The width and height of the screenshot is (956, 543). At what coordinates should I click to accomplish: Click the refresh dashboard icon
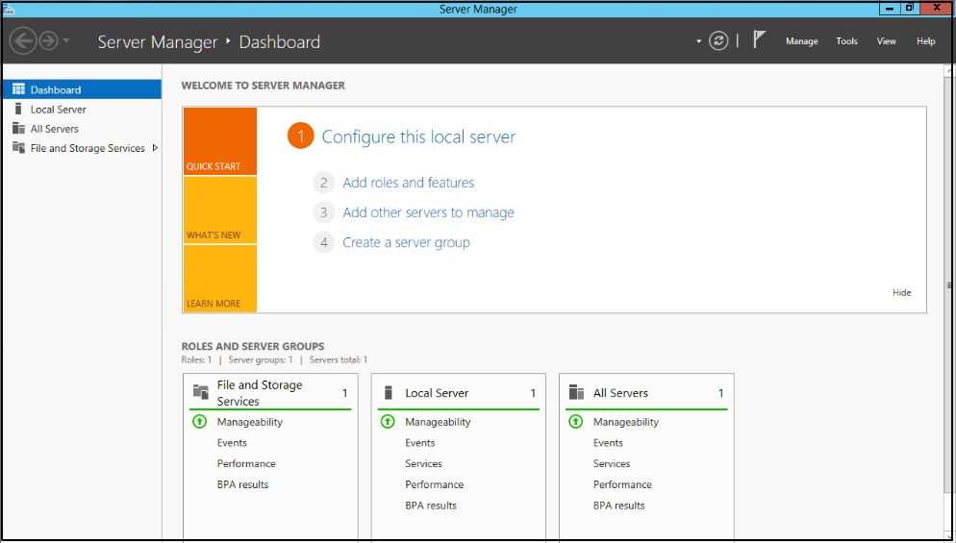tap(718, 40)
